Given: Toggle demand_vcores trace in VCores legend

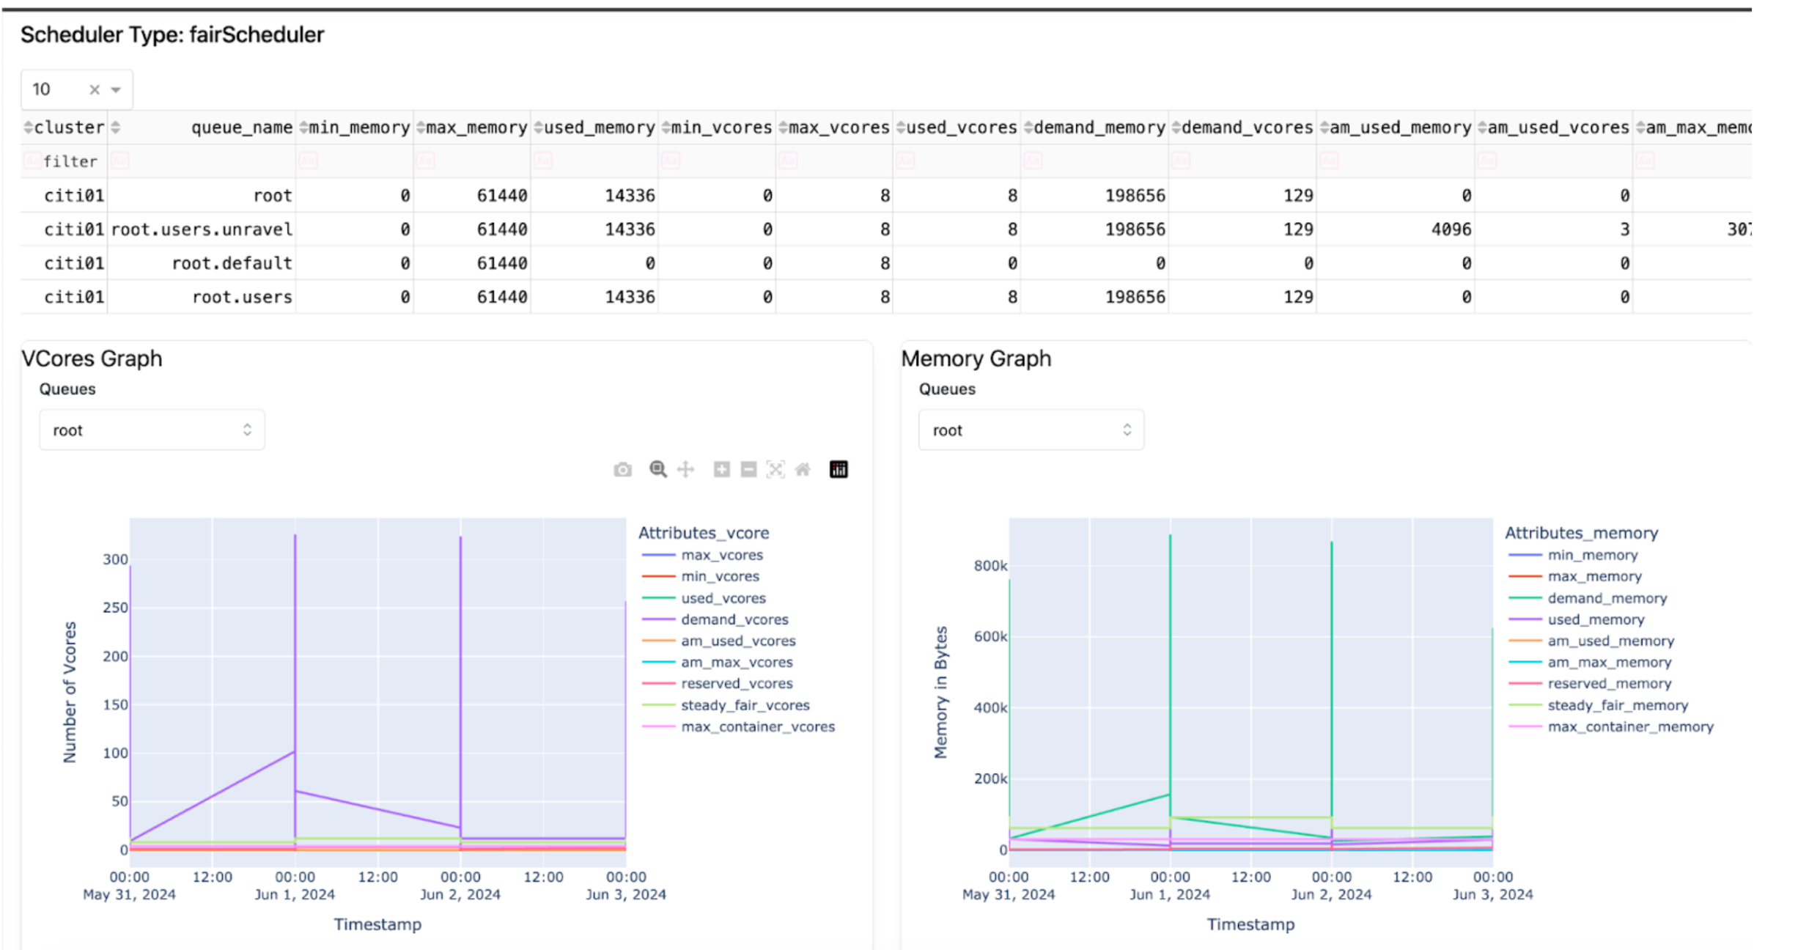Looking at the screenshot, I should point(715,619).
